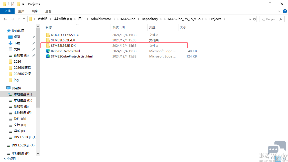288x162 pixels.
Task: Click the search magnifier icon
Action: click(x=281, y=19)
